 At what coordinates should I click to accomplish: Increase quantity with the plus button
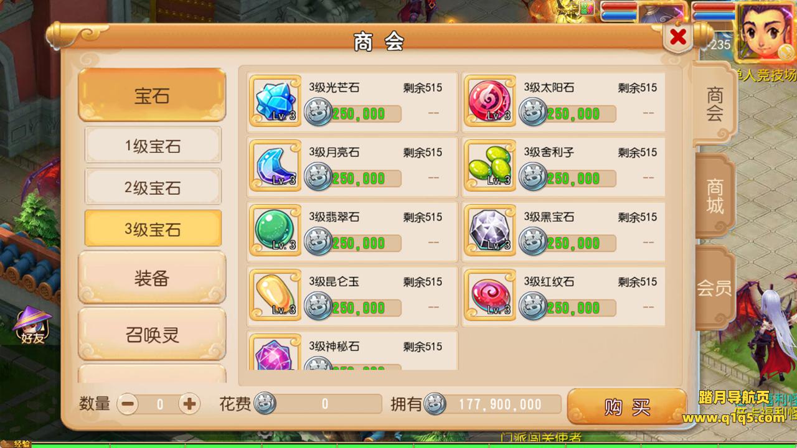pos(189,404)
